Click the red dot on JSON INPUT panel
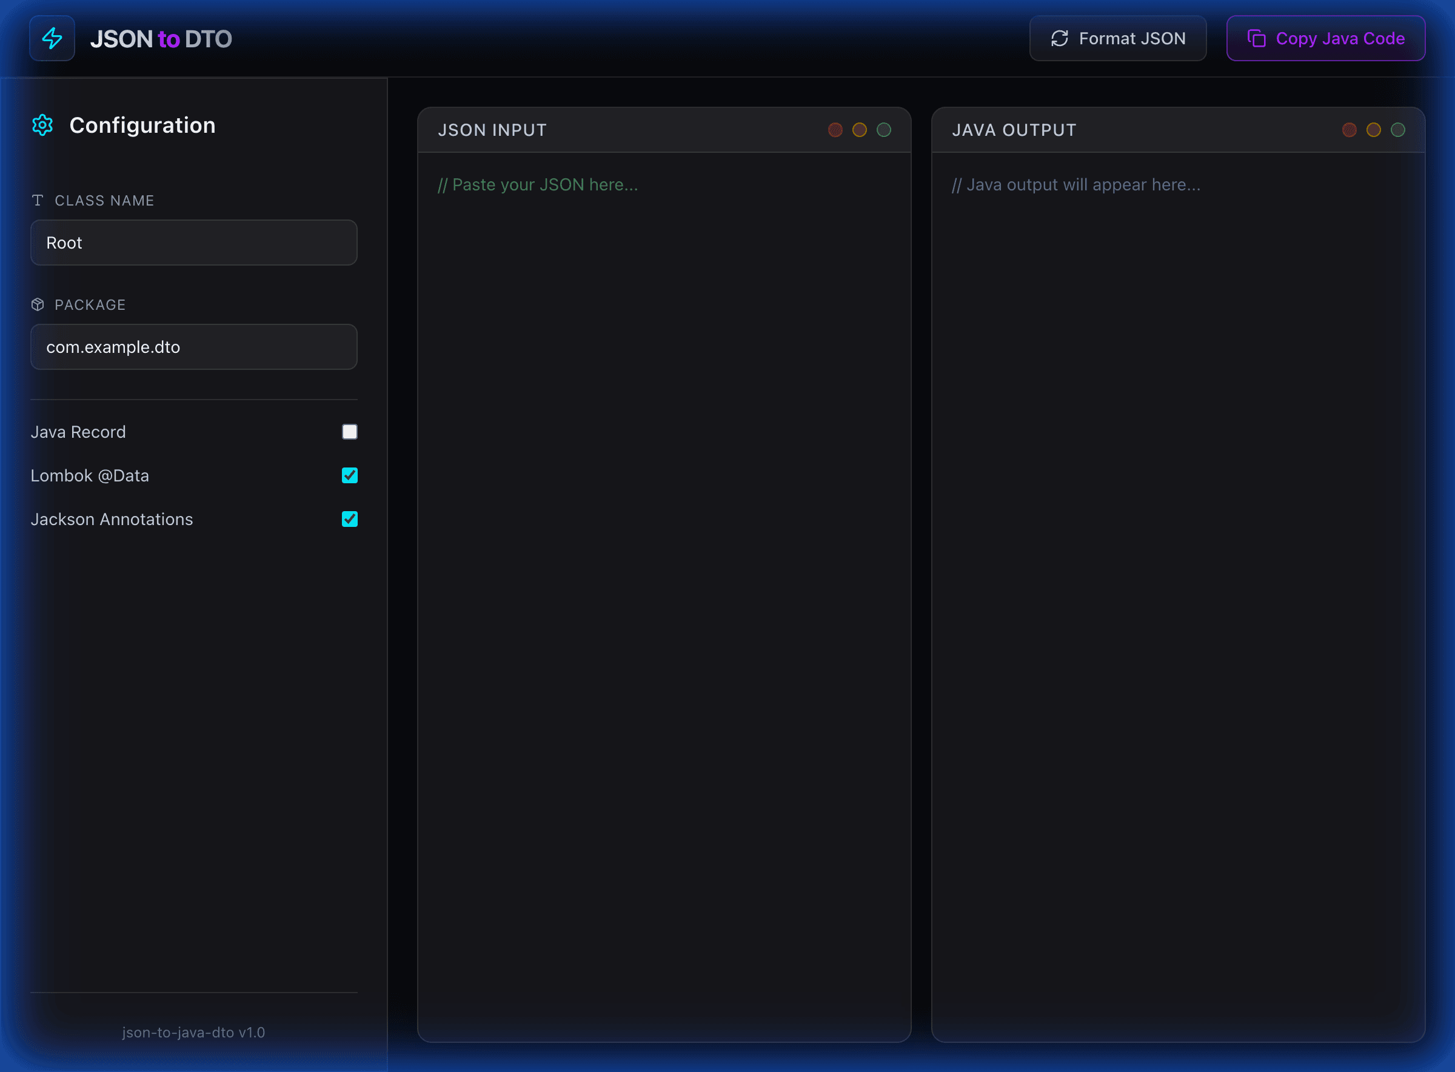The width and height of the screenshot is (1455, 1072). tap(835, 130)
